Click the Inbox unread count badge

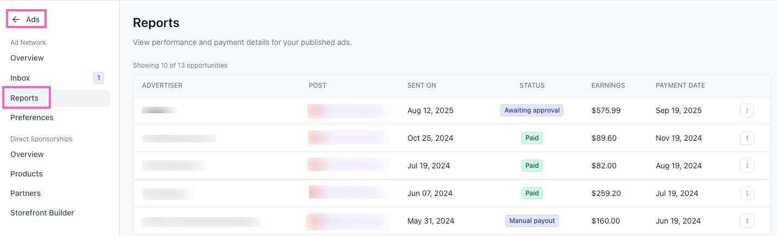point(98,78)
